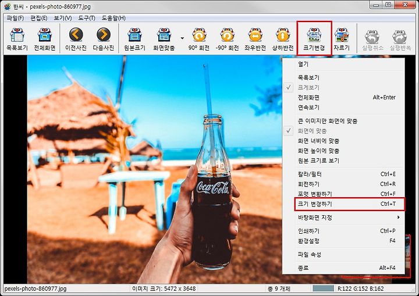Choose 회전하기 Ctrl+R in context menu
Viewport: 419px width, 296px height.
pos(343,184)
